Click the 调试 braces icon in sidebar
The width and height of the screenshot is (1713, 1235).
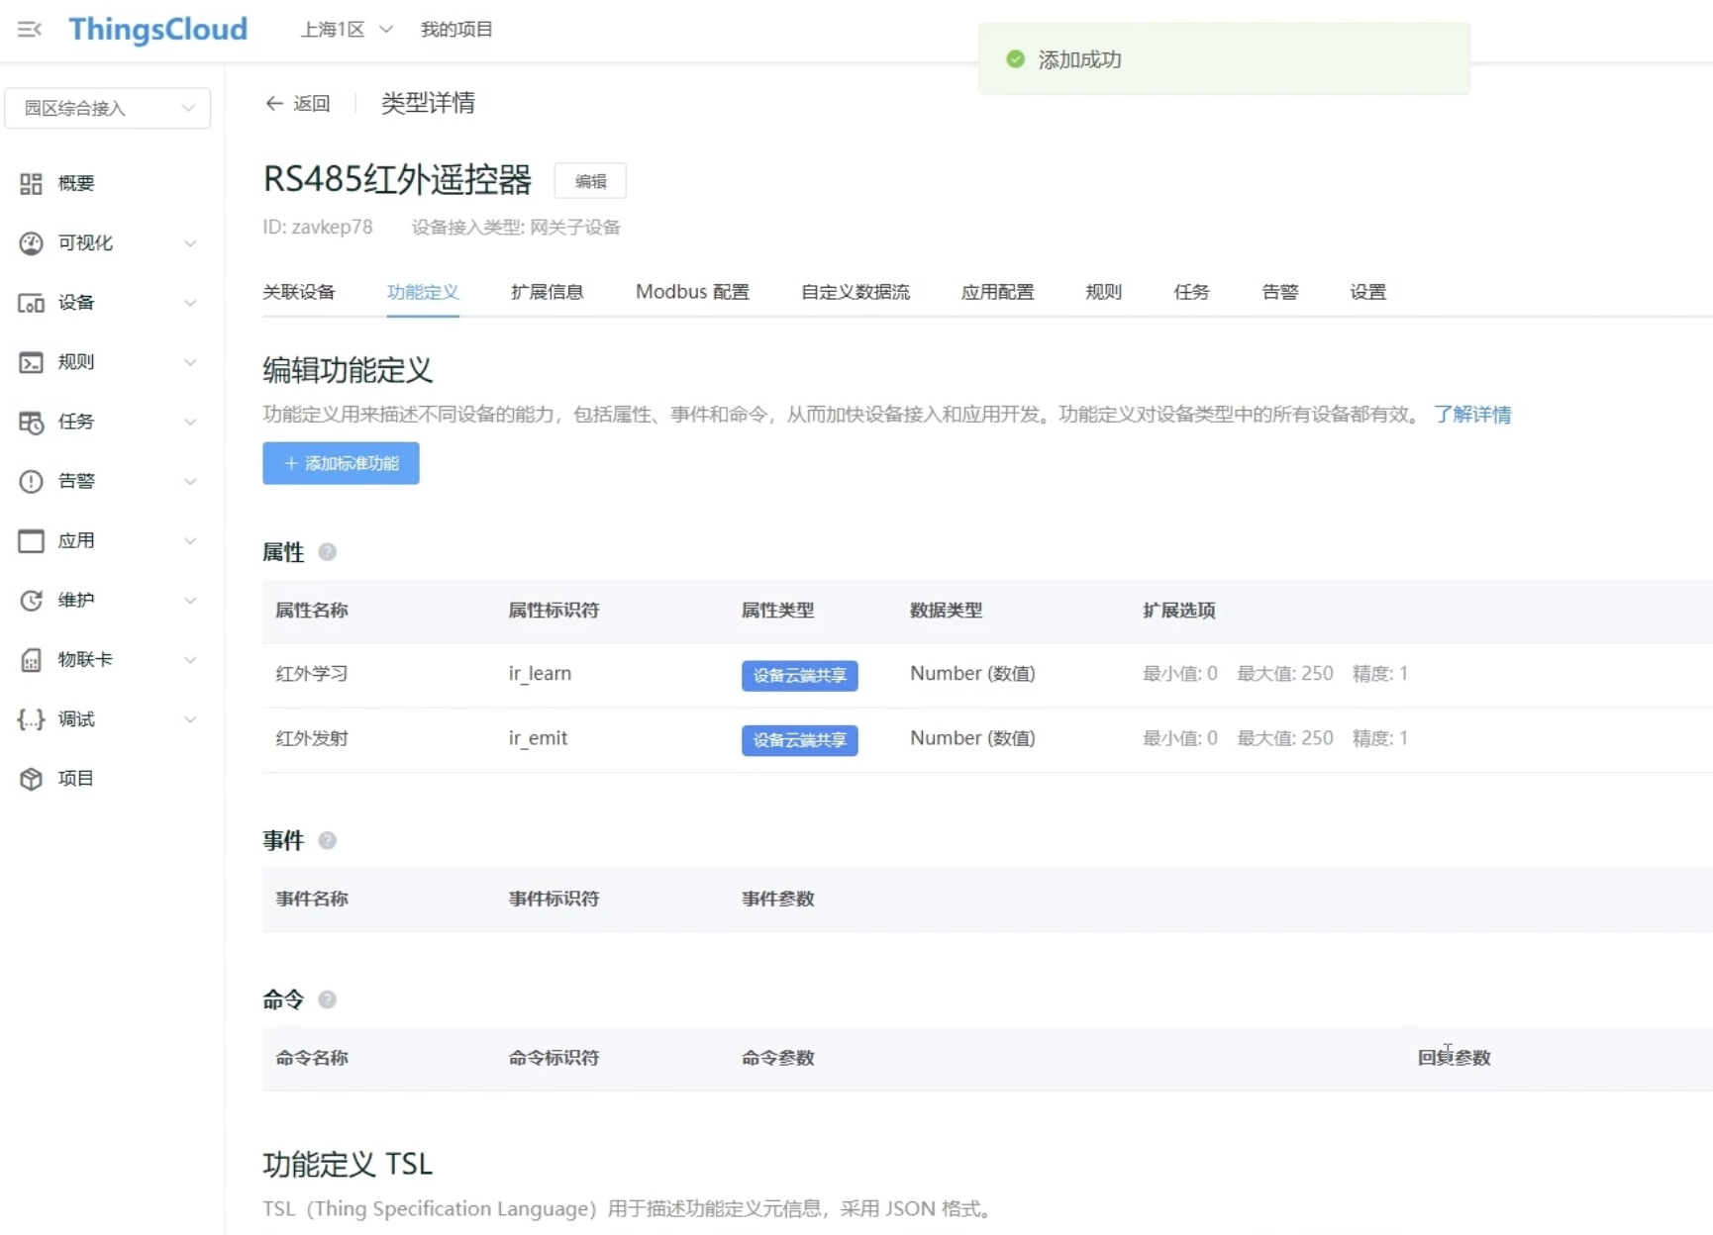(31, 719)
